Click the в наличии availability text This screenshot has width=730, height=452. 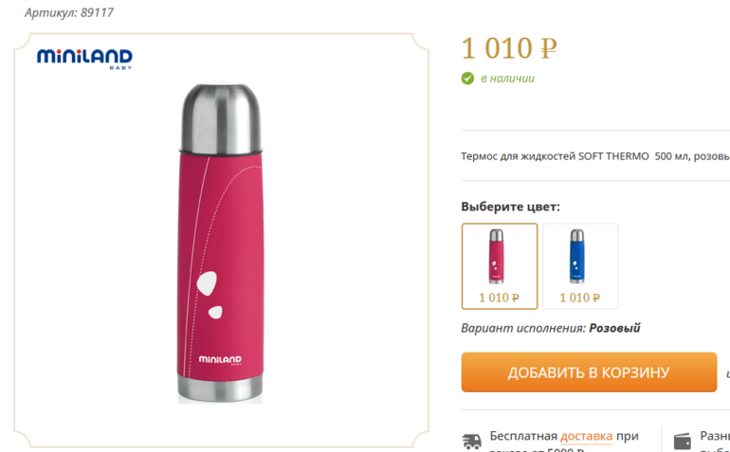[x=507, y=79]
